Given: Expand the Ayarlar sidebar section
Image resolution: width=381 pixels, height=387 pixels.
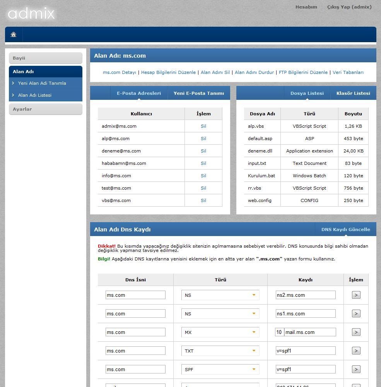Looking at the screenshot, I should [45, 109].
